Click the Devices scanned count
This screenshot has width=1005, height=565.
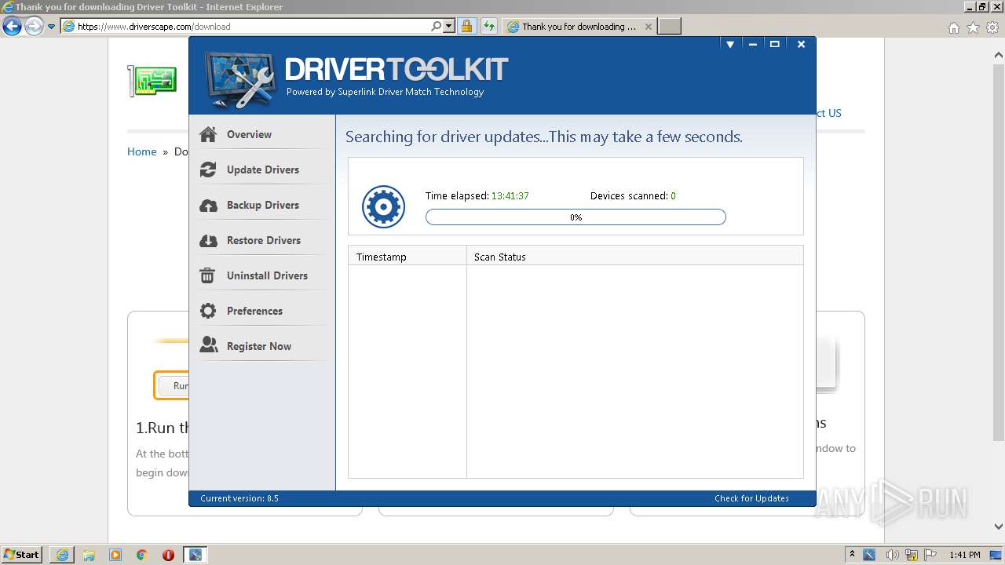pos(673,196)
